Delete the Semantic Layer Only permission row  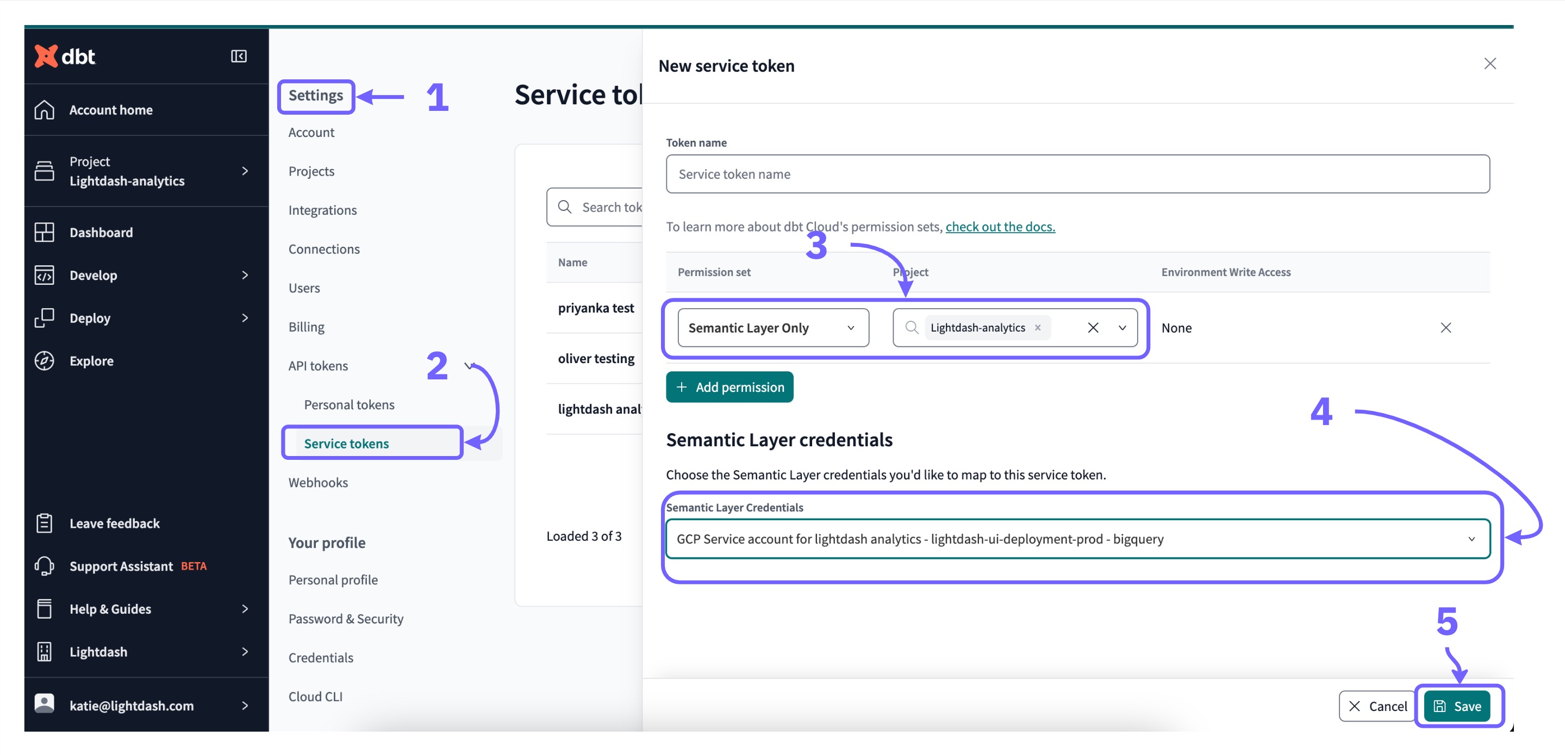pyautogui.click(x=1445, y=327)
